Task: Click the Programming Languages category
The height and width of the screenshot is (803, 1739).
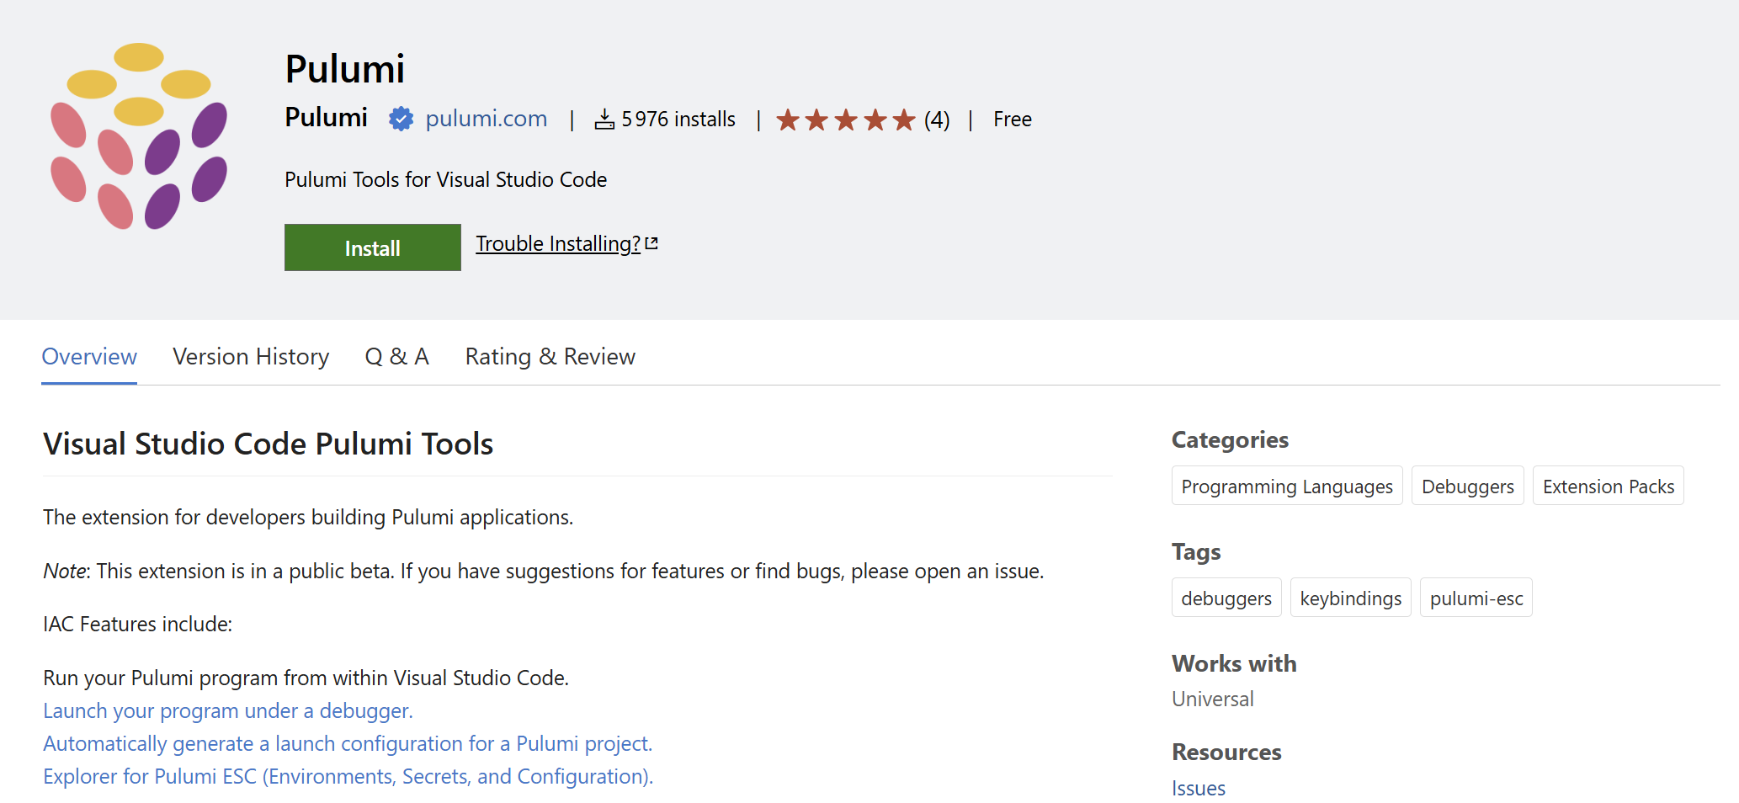Action: pos(1287,486)
